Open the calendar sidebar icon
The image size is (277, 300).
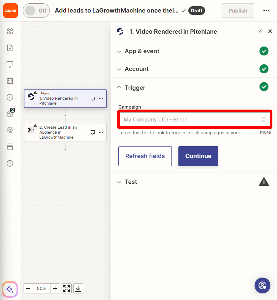click(10, 81)
